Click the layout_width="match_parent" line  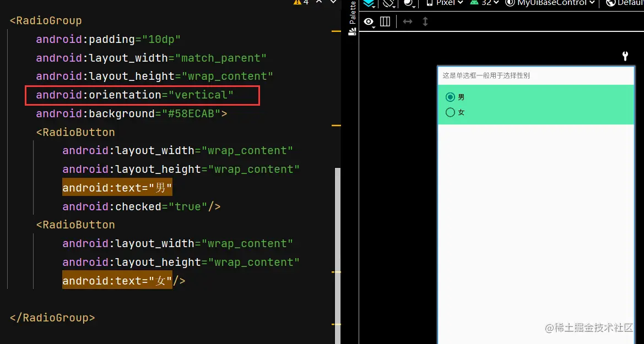151,58
